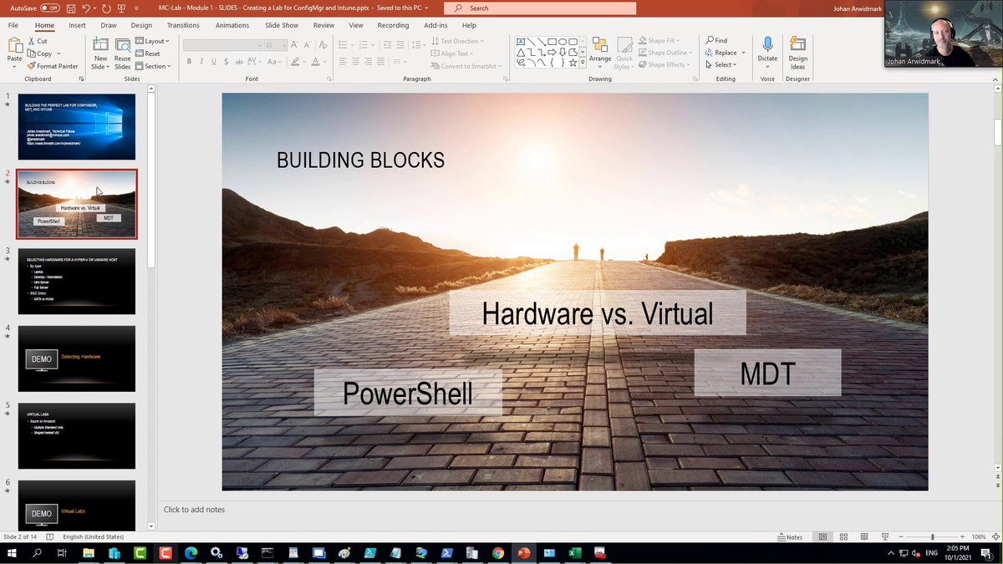This screenshot has width=1003, height=564.
Task: Toggle Underline formatting
Action: tap(214, 62)
